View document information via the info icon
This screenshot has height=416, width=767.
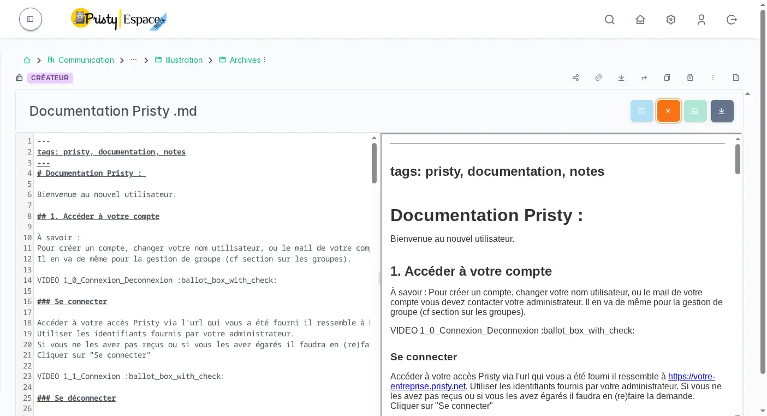[736, 78]
